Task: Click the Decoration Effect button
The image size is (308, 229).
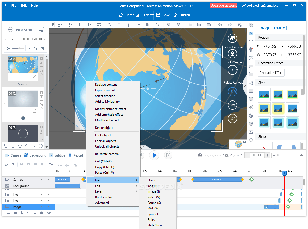Action: pos(271,73)
